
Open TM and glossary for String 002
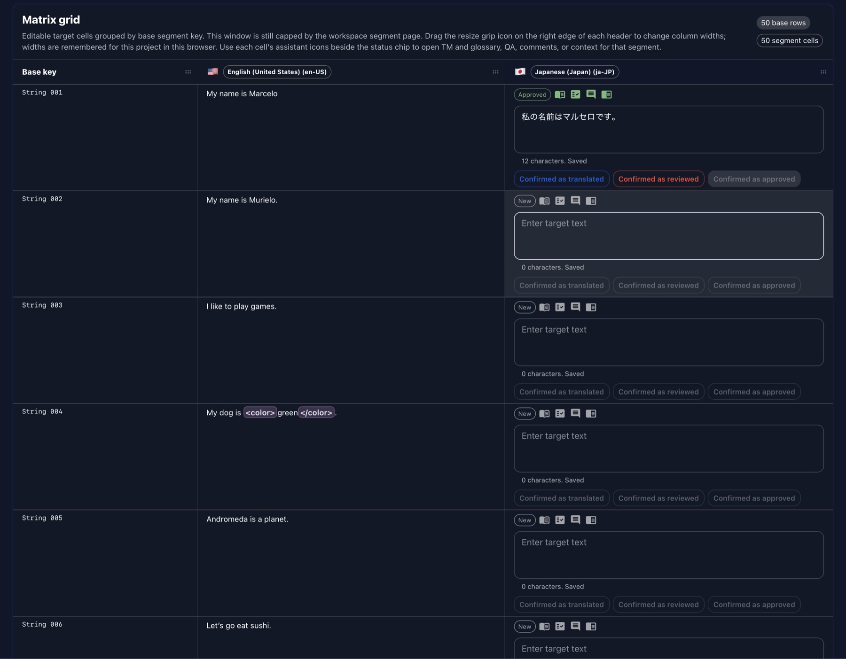pyautogui.click(x=544, y=201)
